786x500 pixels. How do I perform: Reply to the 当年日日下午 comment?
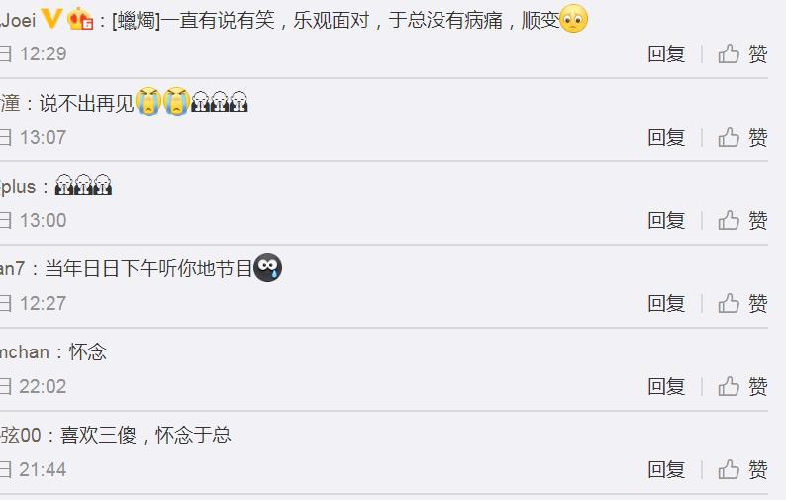tap(666, 303)
